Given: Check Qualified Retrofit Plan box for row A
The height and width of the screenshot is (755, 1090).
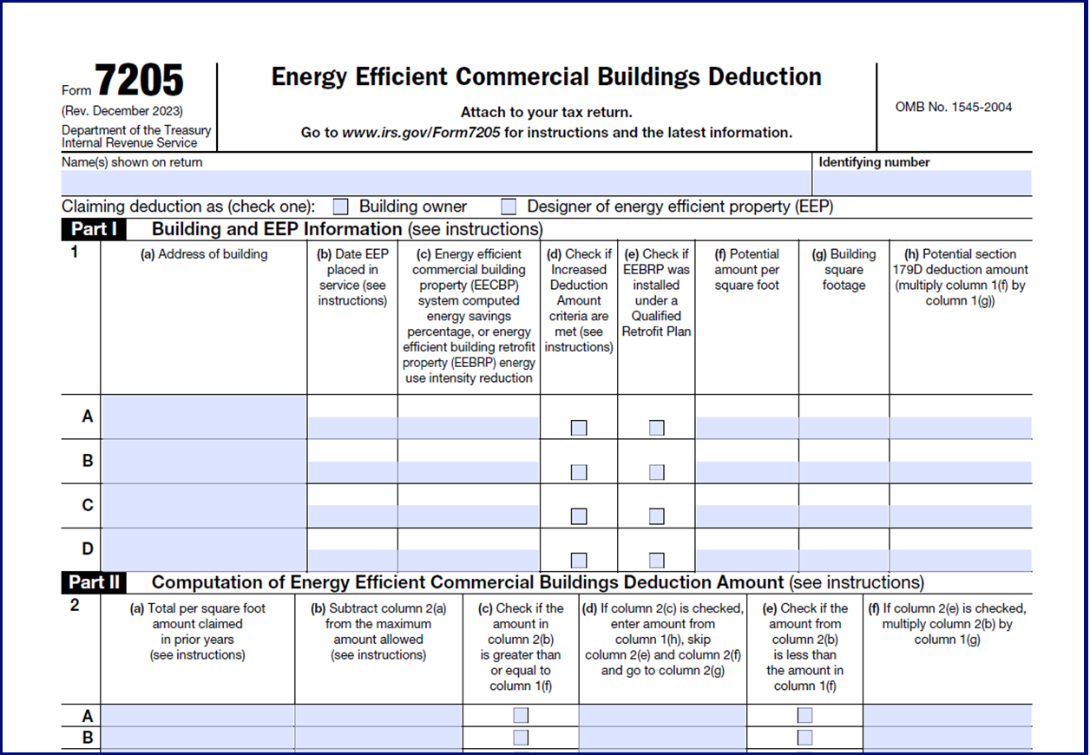Looking at the screenshot, I should 657,428.
